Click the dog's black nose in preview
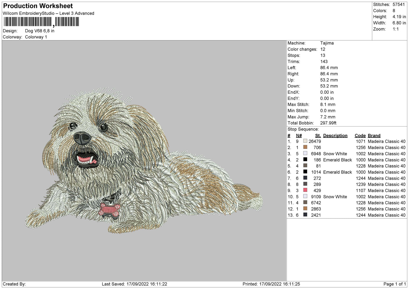 tap(82, 138)
